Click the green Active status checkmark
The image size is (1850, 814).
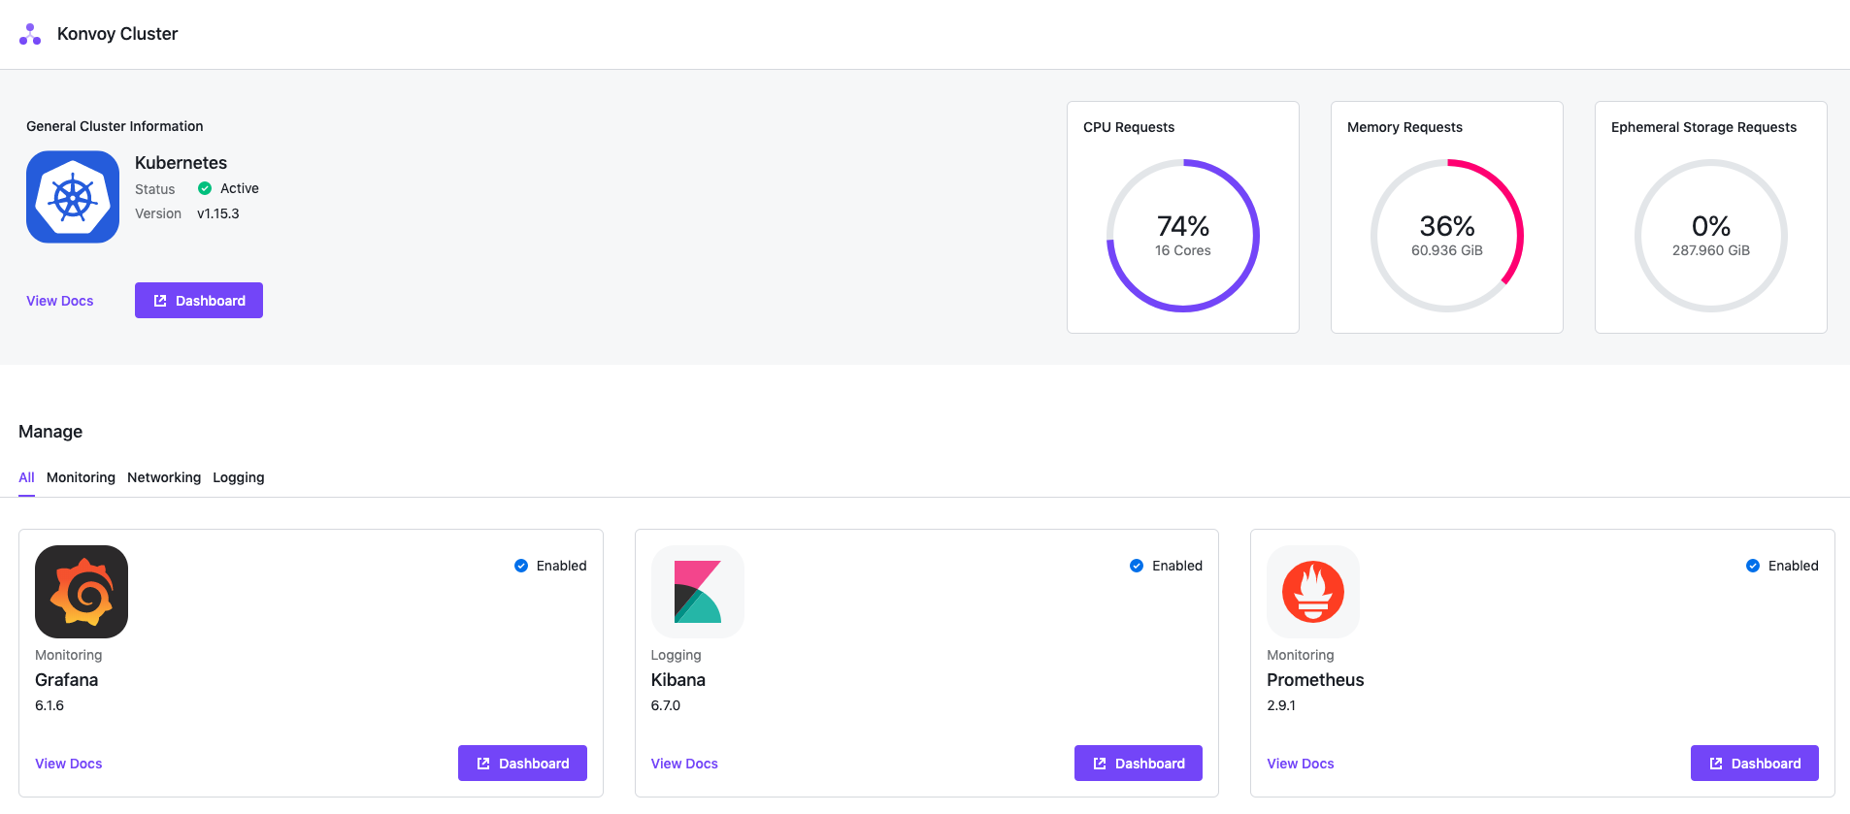point(205,188)
